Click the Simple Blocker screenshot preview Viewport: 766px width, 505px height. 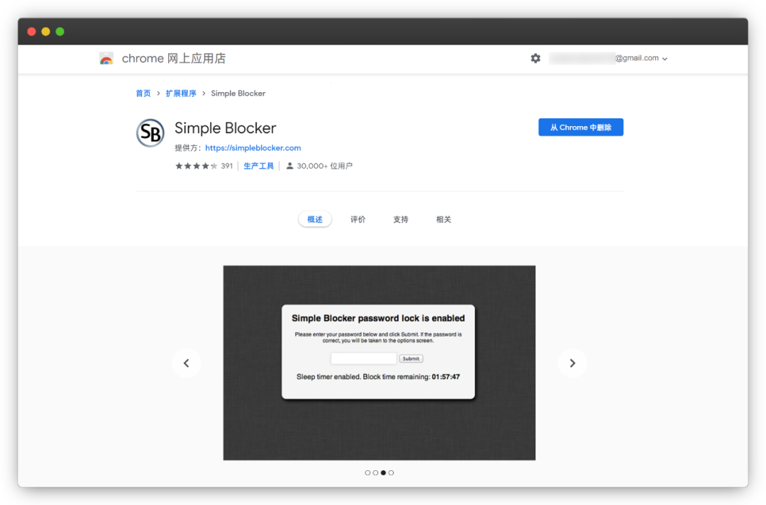[379, 363]
